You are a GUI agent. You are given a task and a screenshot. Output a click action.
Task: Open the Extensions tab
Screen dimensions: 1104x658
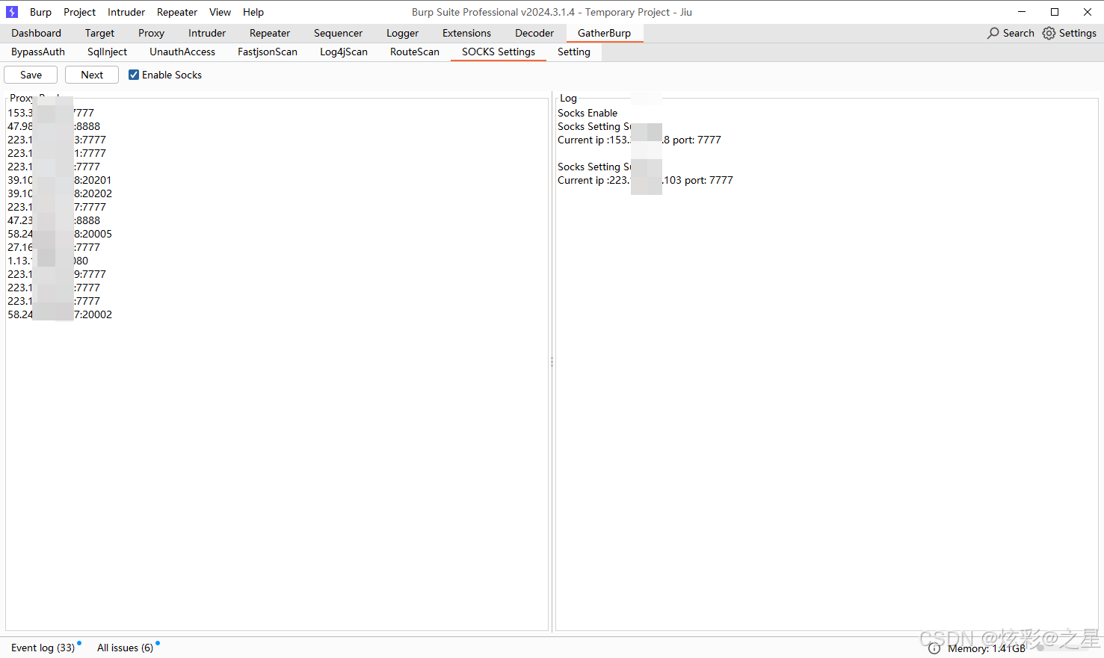coord(466,33)
